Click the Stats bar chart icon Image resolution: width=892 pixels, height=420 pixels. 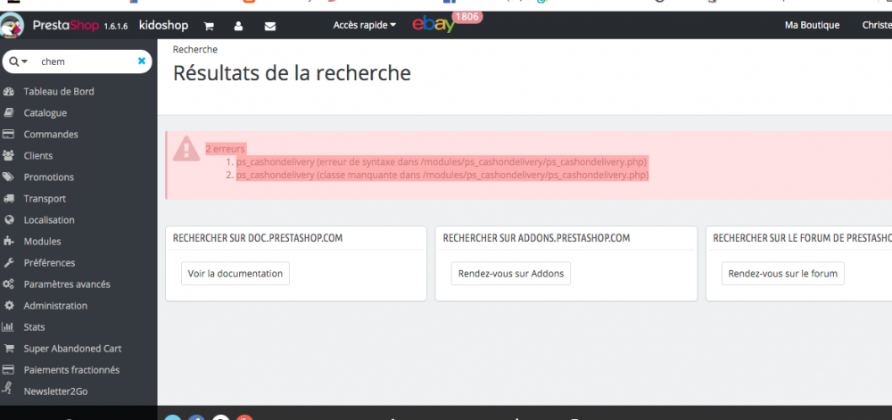click(x=8, y=326)
